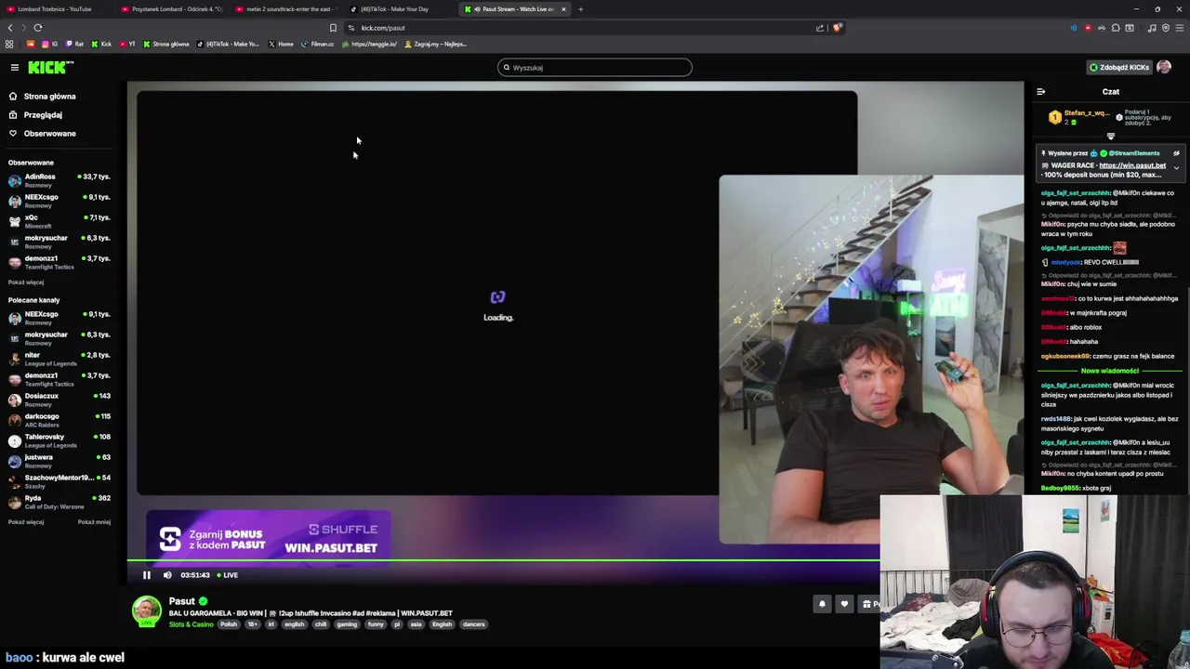Image resolution: width=1190 pixels, height=669 pixels.
Task: Open justwera recommended channel
Action: tap(59, 461)
